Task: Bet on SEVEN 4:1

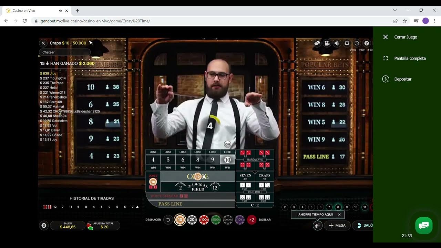Action: coord(245,177)
